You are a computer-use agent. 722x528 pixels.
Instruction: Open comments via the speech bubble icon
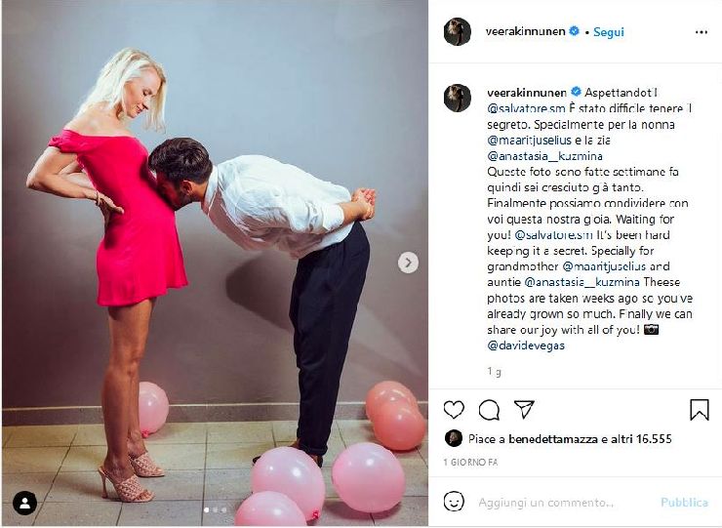[x=489, y=410]
